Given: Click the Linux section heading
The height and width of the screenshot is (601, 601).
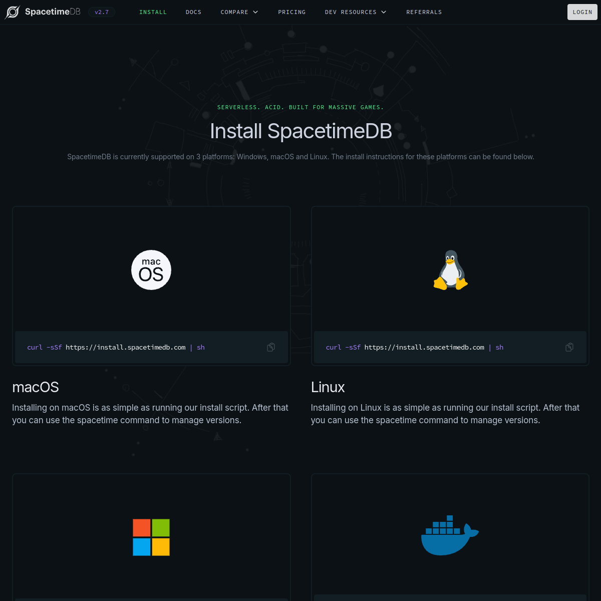Looking at the screenshot, I should tap(328, 387).
